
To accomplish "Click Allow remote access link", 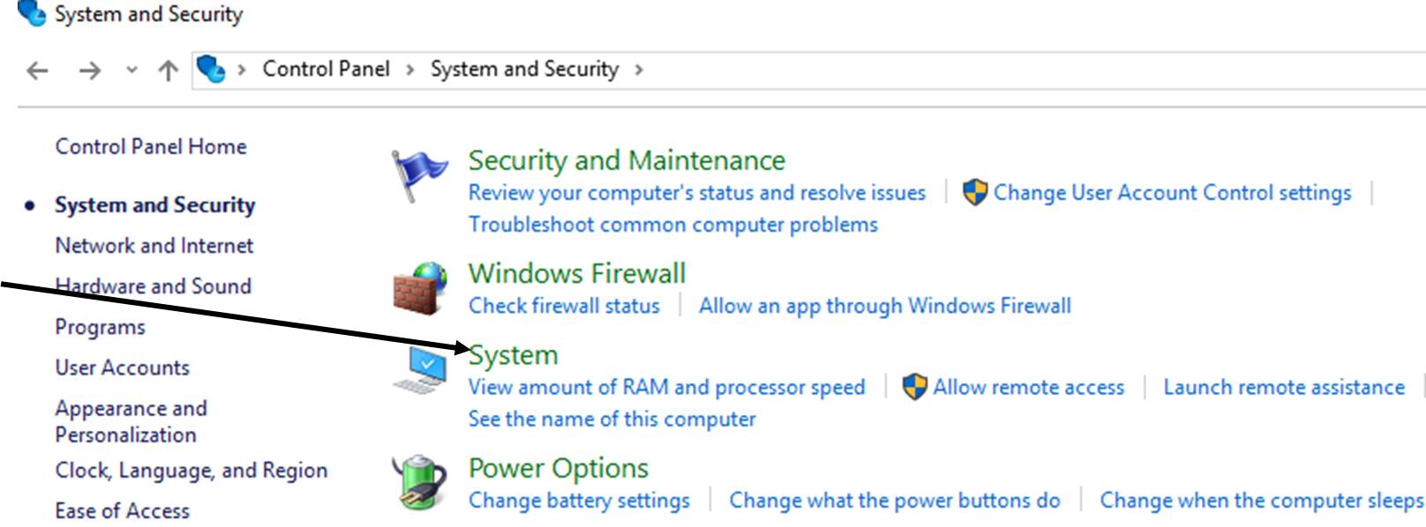I will 1029,388.
